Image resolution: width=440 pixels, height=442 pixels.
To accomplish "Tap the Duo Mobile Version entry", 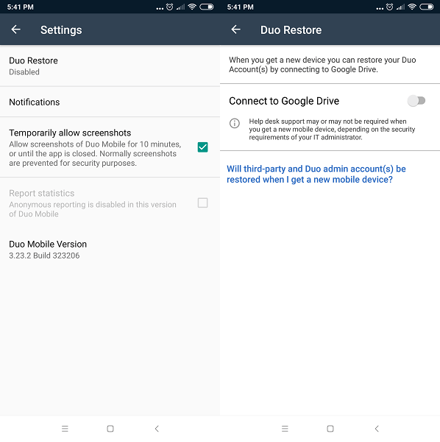I will point(110,250).
